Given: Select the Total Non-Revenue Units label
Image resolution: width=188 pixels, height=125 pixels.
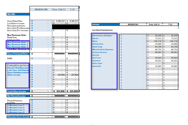Looking at the screenshot, I should coord(18,49).
